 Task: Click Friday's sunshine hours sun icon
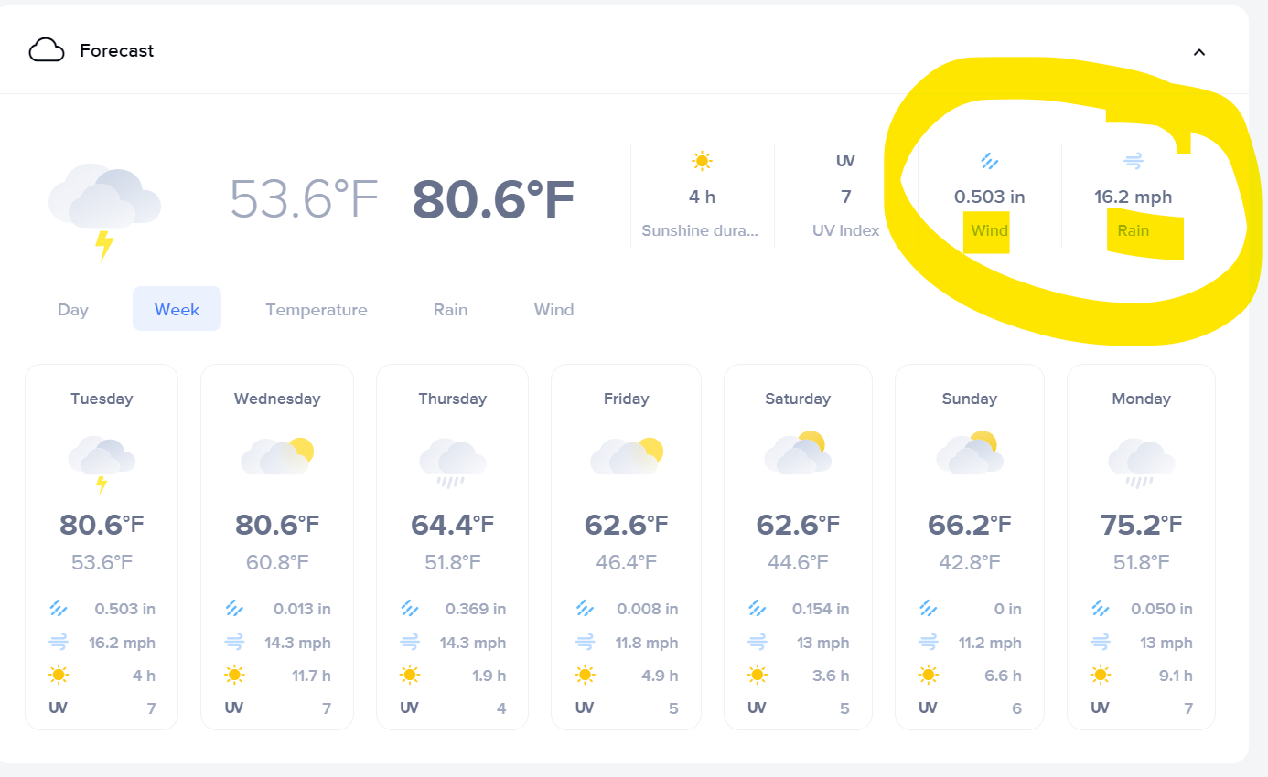point(585,676)
